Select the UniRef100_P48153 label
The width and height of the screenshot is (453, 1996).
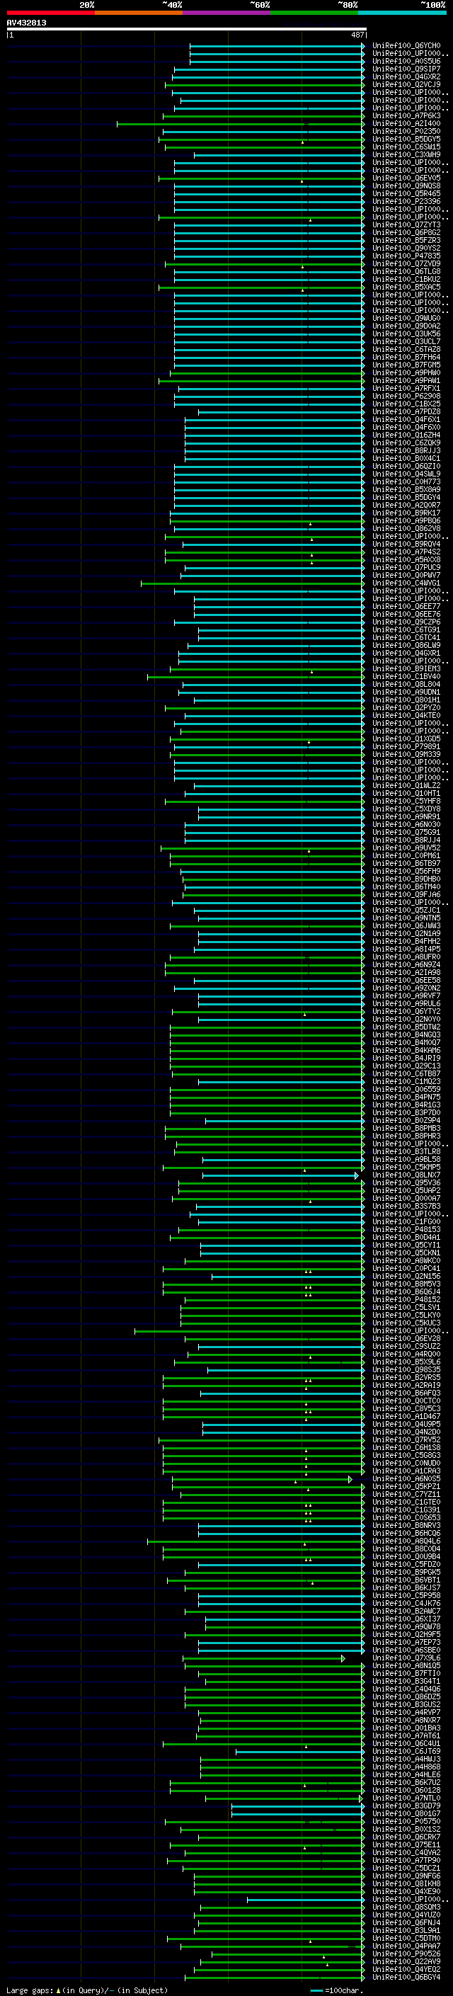coord(406,1230)
